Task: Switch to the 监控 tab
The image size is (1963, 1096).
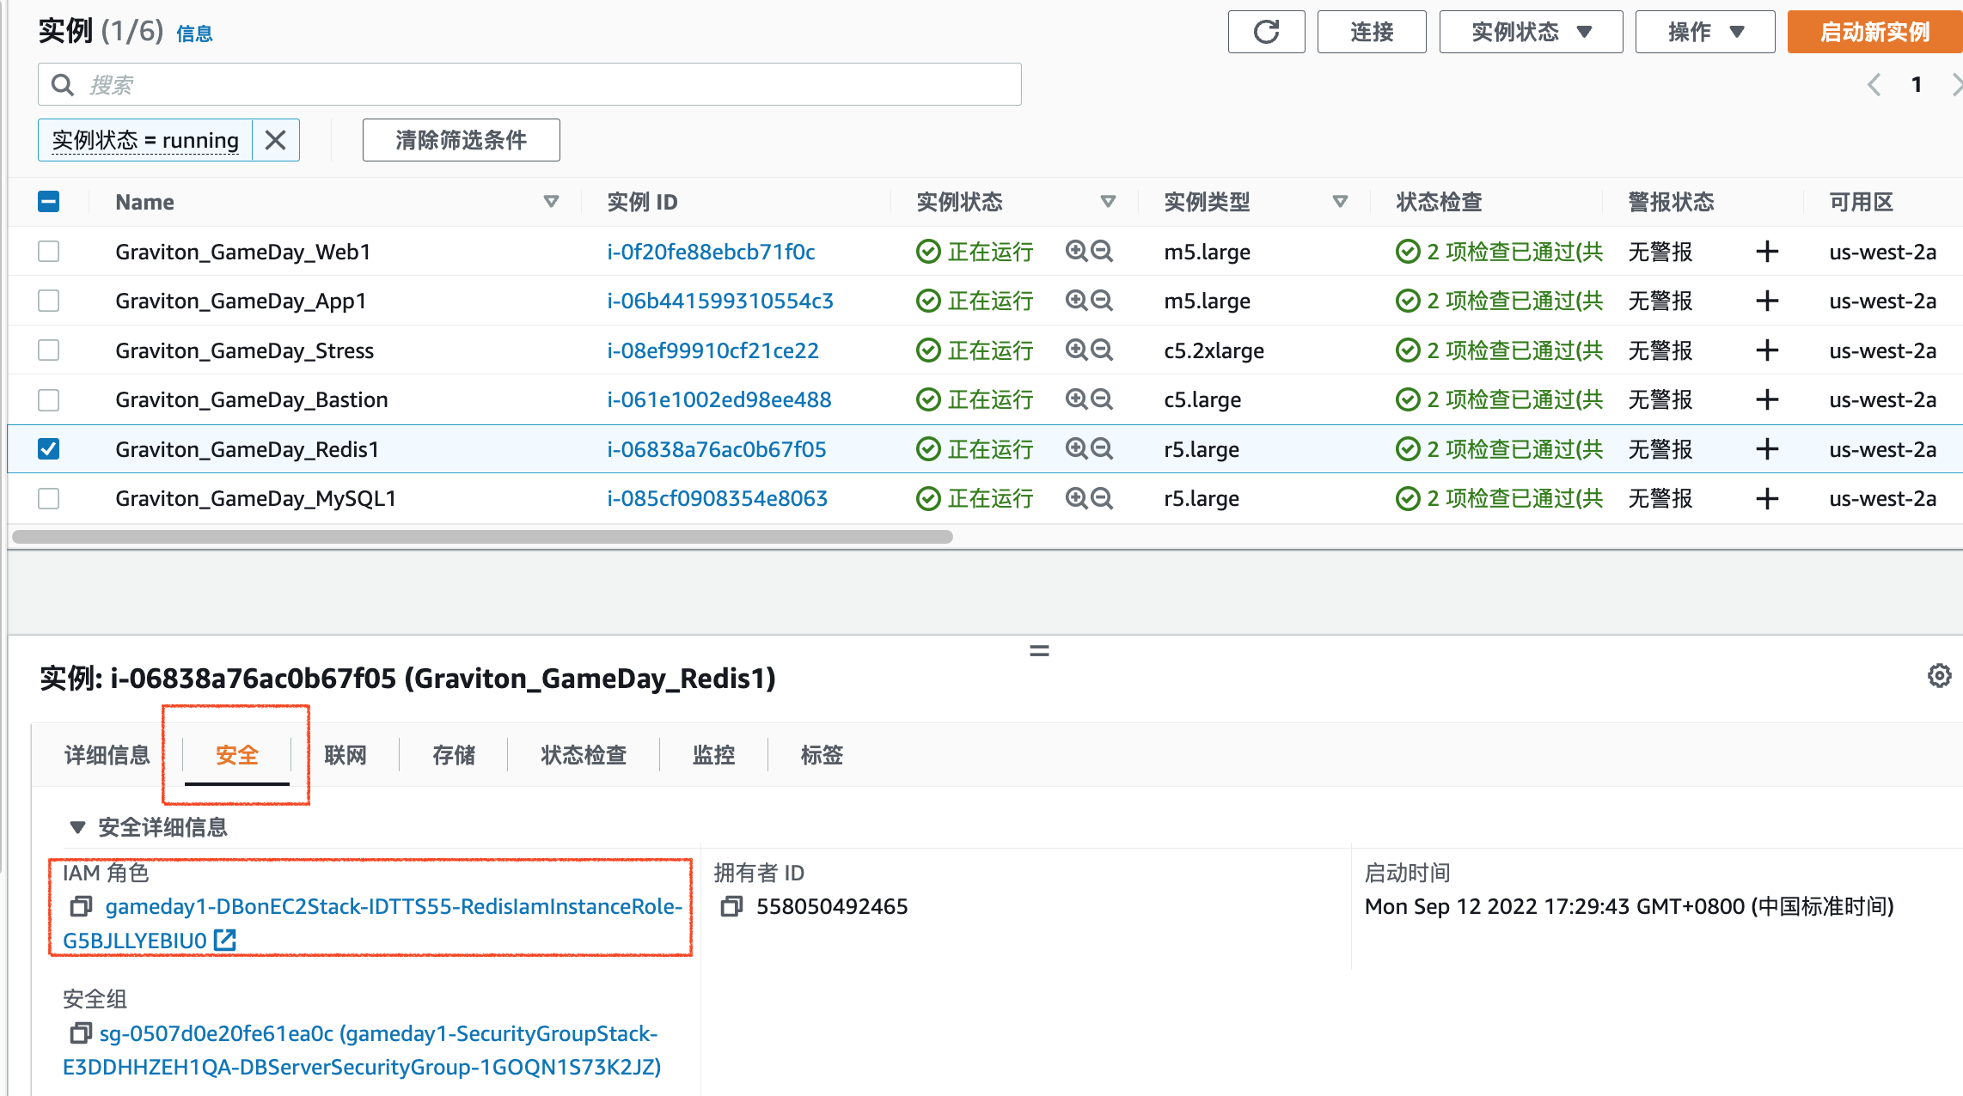Action: click(x=713, y=755)
